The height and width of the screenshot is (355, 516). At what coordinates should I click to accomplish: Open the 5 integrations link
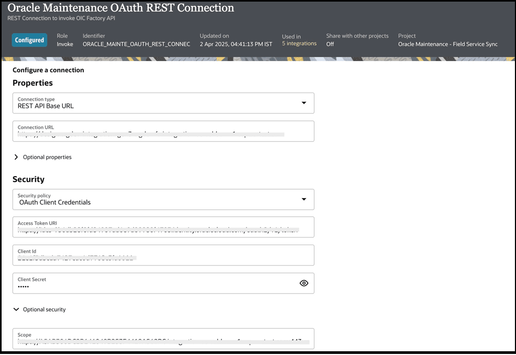[299, 43]
